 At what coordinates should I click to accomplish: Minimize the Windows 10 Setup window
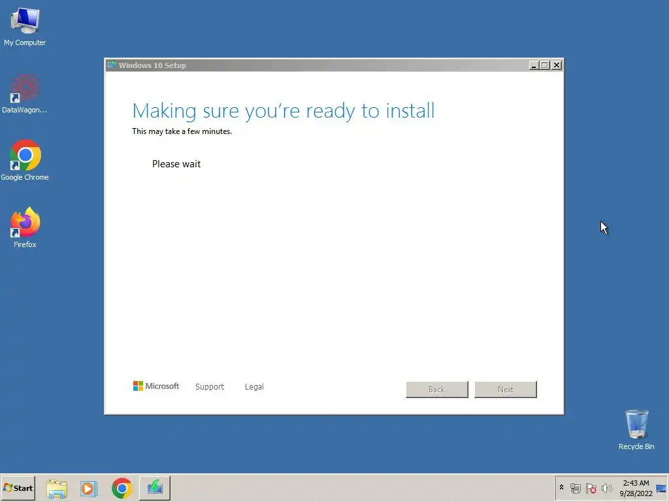533,65
